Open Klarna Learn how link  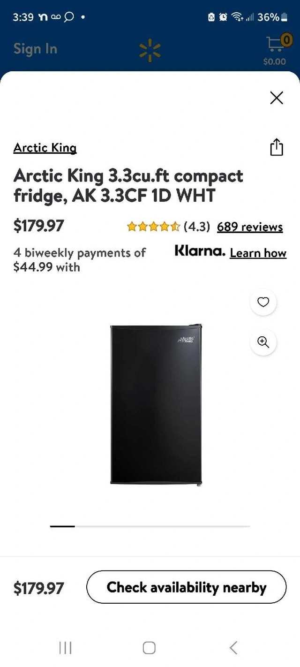click(258, 253)
